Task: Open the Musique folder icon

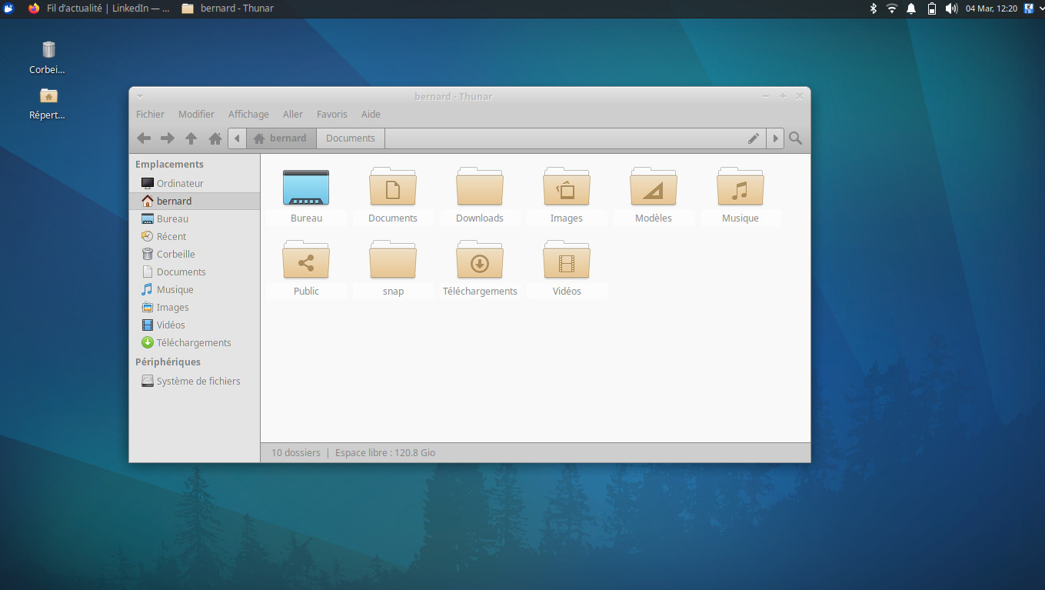Action: point(740,188)
